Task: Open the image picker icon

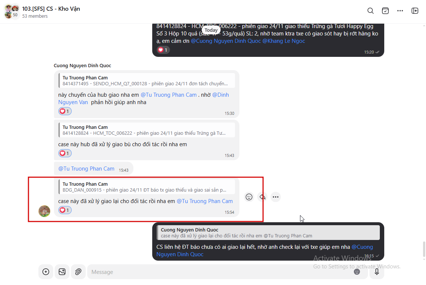Action: [62, 272]
